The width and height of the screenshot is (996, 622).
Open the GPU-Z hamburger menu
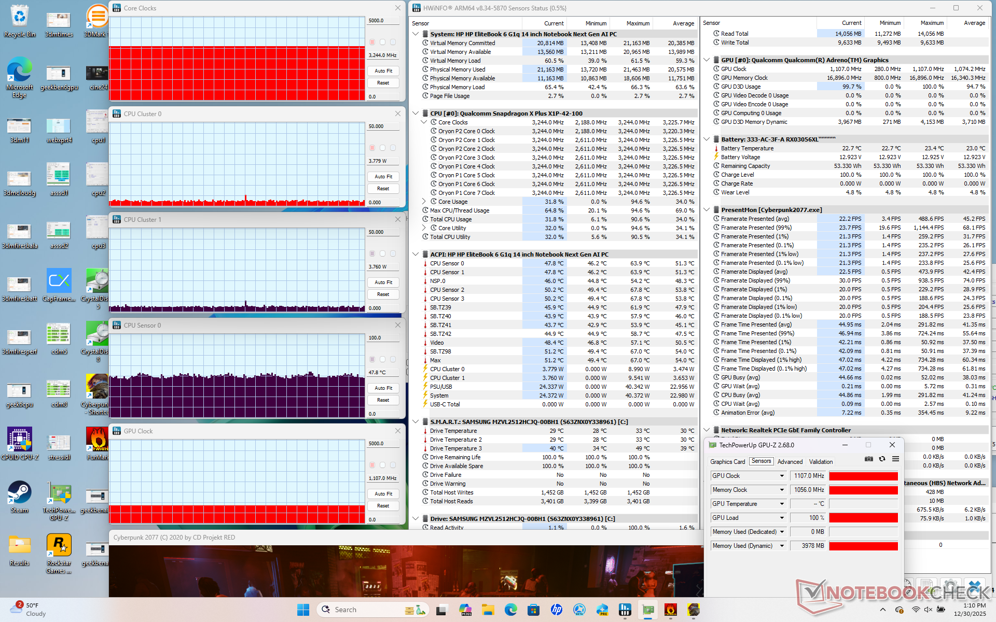(x=895, y=459)
